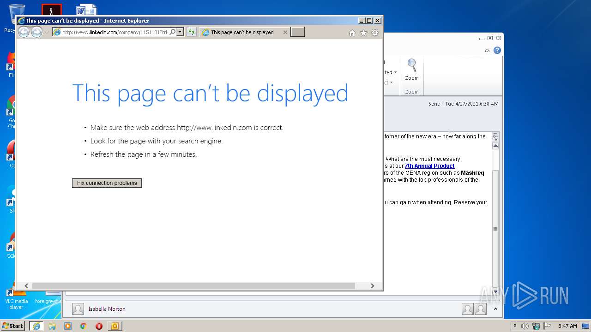Open the Windows Start menu
This screenshot has width=591, height=332.
point(13,326)
